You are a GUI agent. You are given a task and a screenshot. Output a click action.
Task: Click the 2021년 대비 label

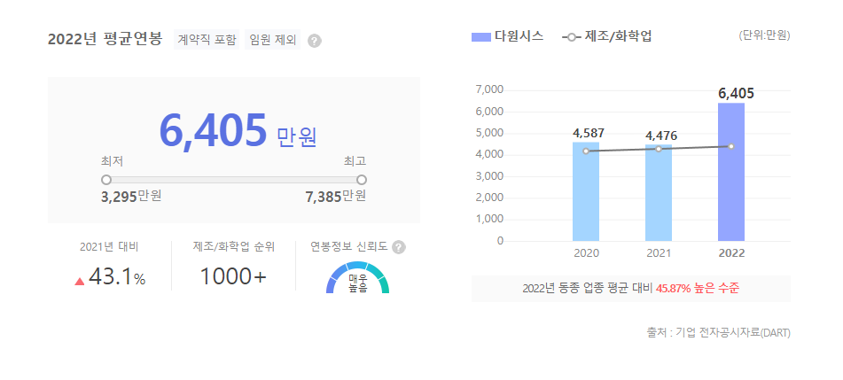(x=109, y=247)
